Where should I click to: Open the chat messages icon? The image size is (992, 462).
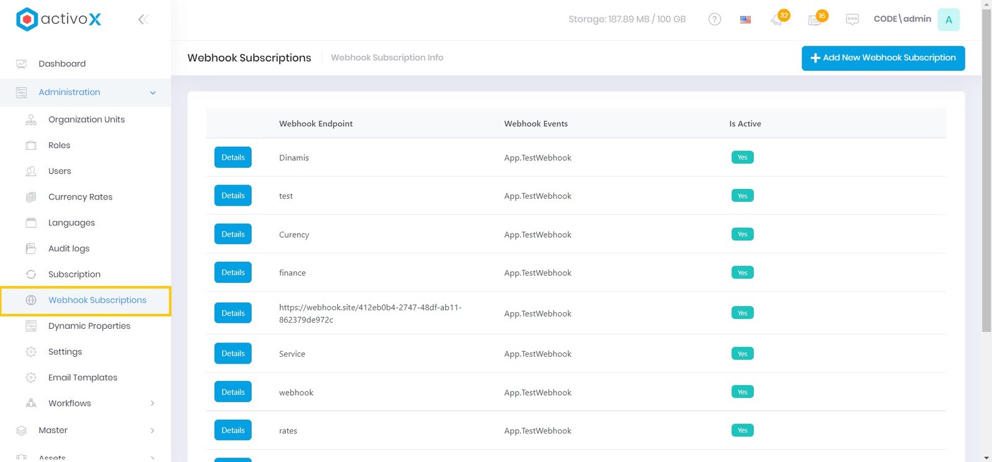[x=852, y=19]
